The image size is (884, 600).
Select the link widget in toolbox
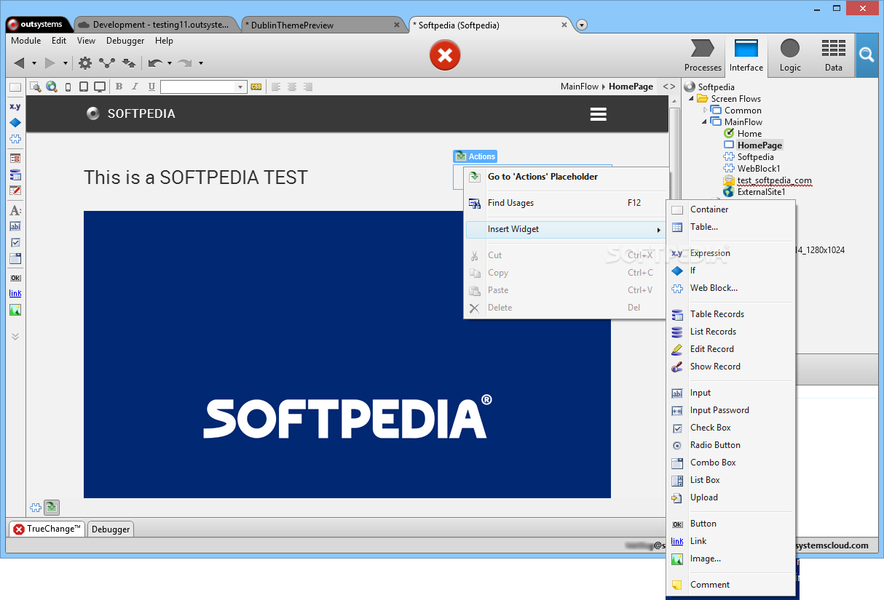pos(15,294)
